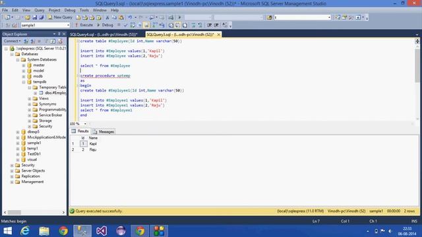Switch output to Results to Text
This screenshot has width=422, height=237.
tap(171, 25)
